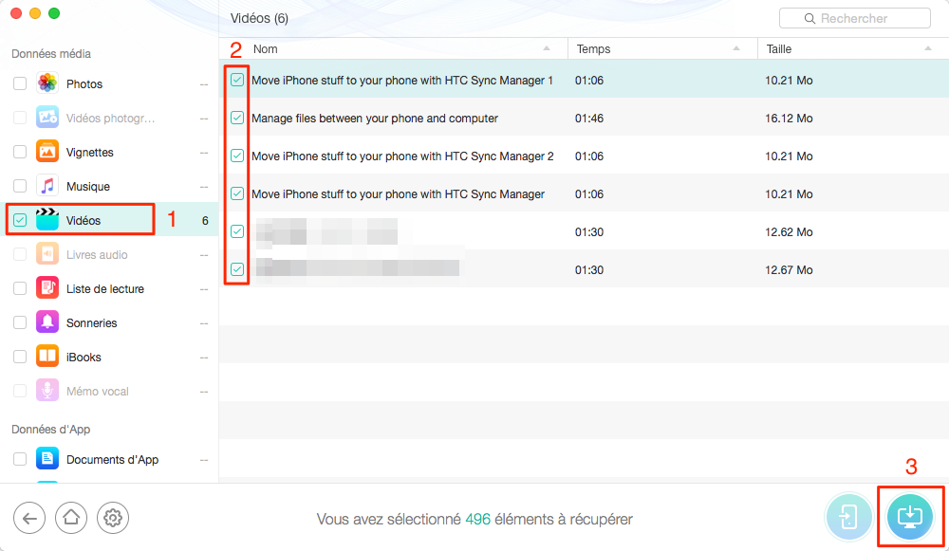Select the Musique sidebar category
Viewport: 949px width, 551px height.
(110, 186)
